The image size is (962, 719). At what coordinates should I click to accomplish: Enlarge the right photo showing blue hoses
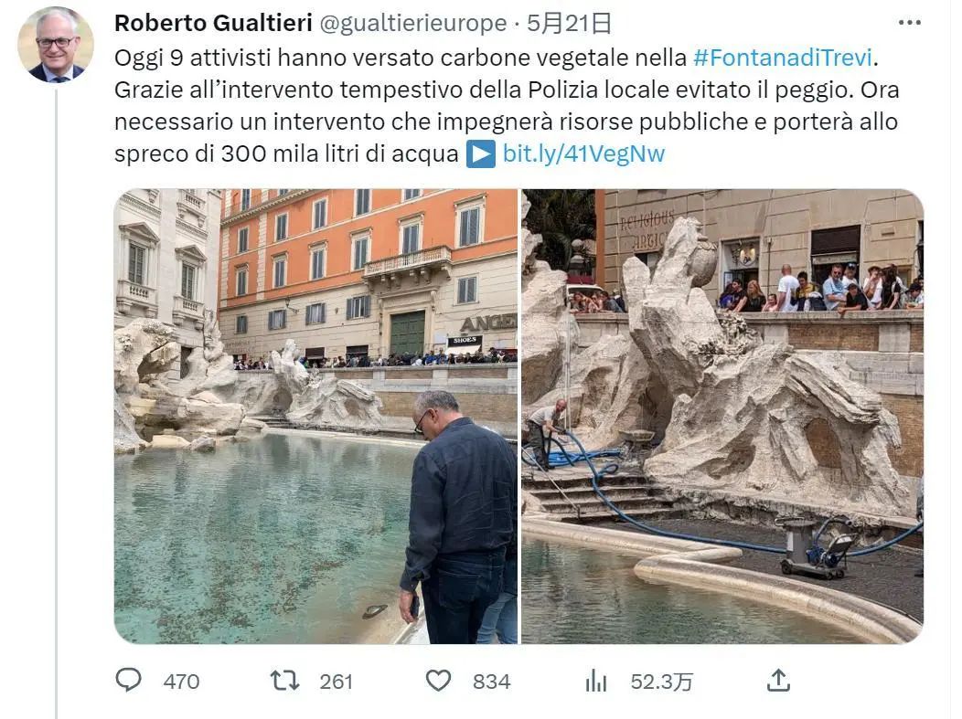(x=722, y=417)
